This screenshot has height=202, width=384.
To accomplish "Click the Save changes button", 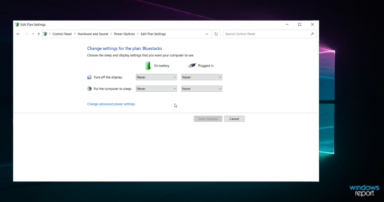I will tap(208, 119).
